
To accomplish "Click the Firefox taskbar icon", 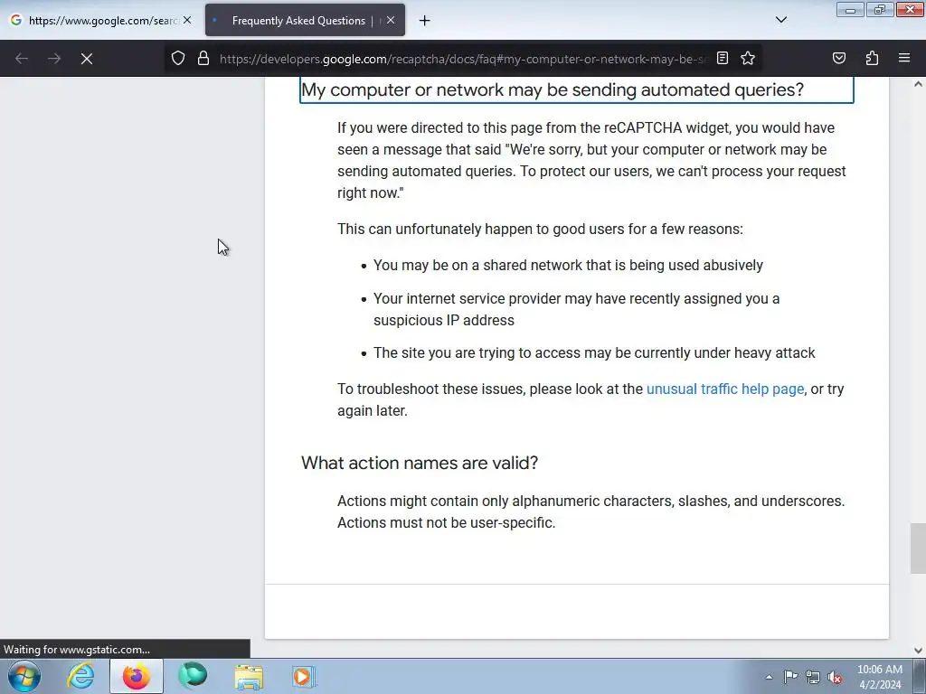I will pos(137,676).
